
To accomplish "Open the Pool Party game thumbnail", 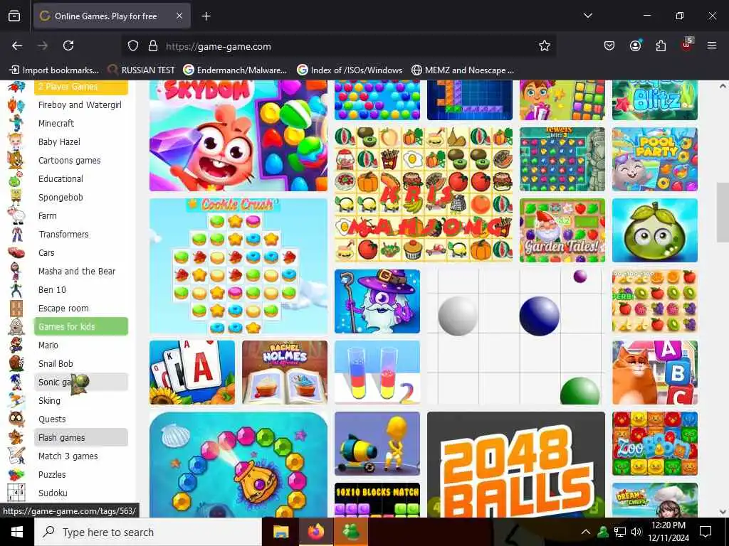I will click(655, 159).
